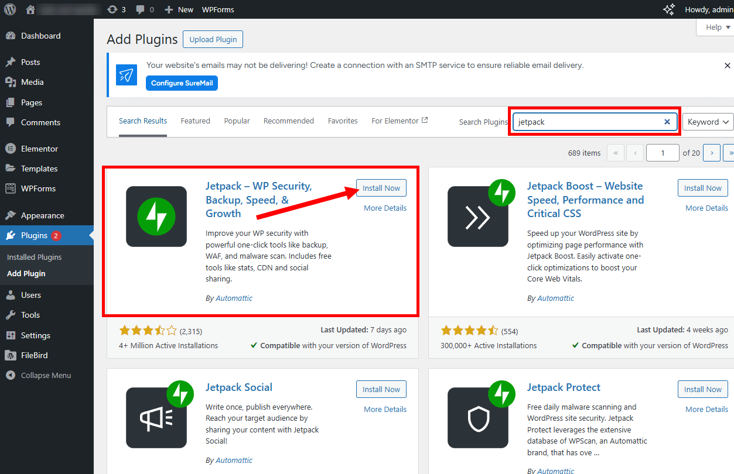734x474 pixels.
Task: Open the New content menu
Action: coord(179,9)
